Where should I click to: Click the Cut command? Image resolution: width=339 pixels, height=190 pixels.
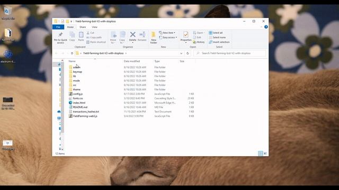pos(91,33)
